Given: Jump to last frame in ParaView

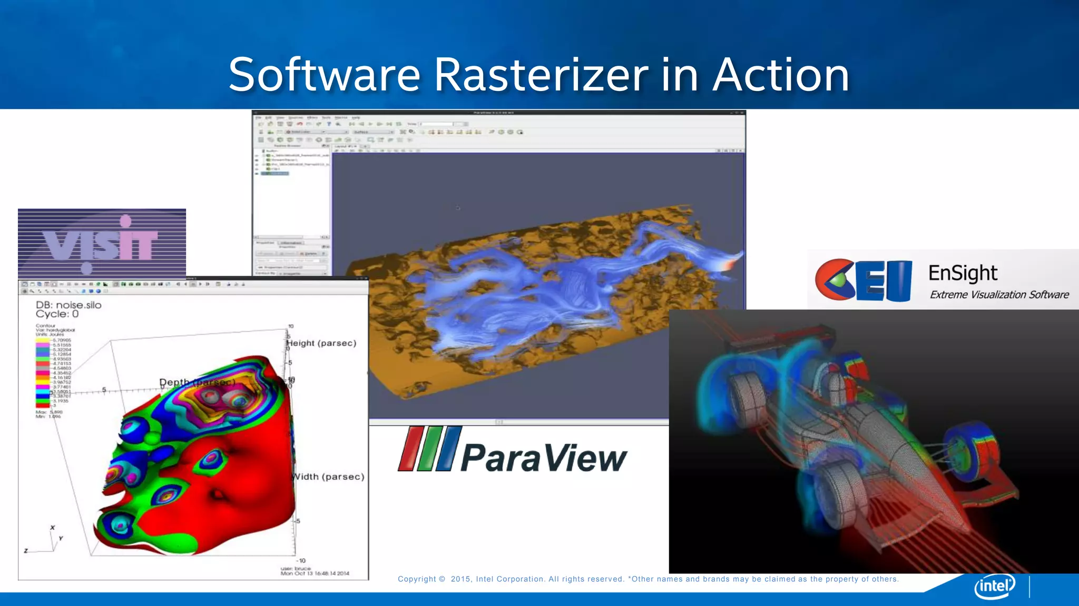Looking at the screenshot, I should 389,124.
